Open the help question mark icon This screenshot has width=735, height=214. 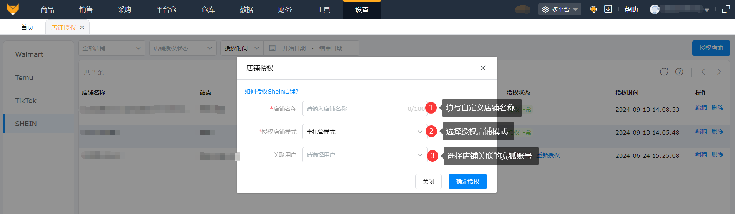[679, 72]
